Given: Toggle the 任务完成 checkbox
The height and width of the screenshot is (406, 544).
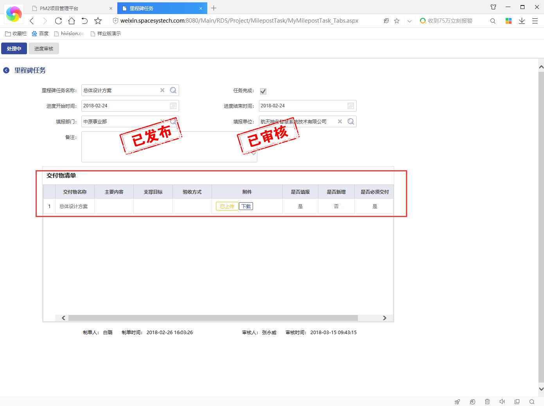Looking at the screenshot, I should pos(263,91).
